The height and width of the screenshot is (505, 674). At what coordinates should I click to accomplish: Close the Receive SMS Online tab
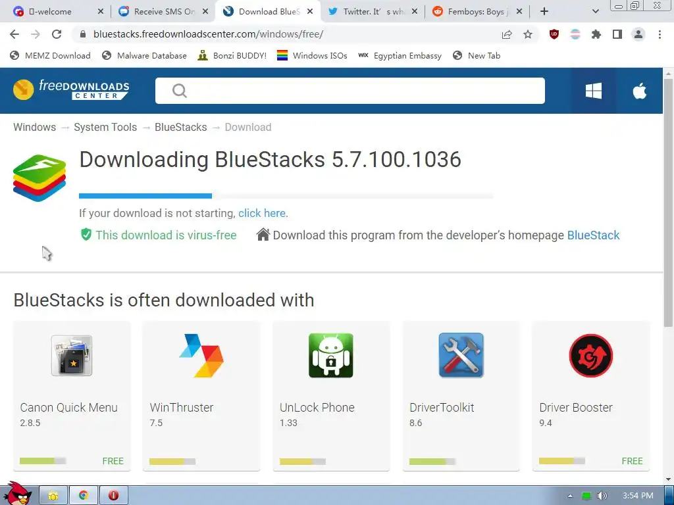[x=205, y=12]
